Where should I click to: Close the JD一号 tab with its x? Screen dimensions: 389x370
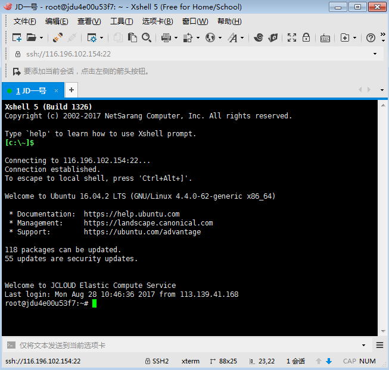pyautogui.click(x=57, y=91)
